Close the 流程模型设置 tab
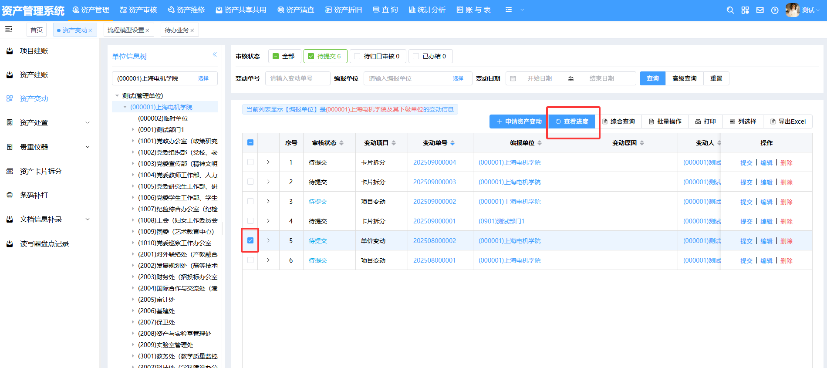The width and height of the screenshot is (827, 368). 147,30
